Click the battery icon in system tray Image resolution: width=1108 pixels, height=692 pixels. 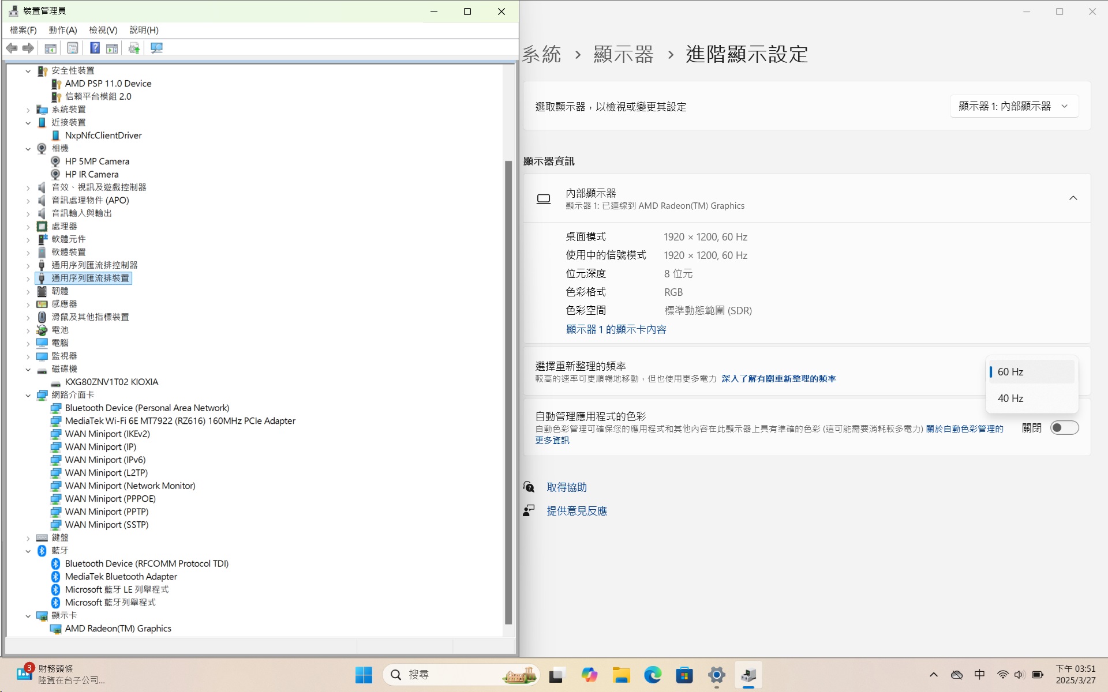(x=1038, y=675)
